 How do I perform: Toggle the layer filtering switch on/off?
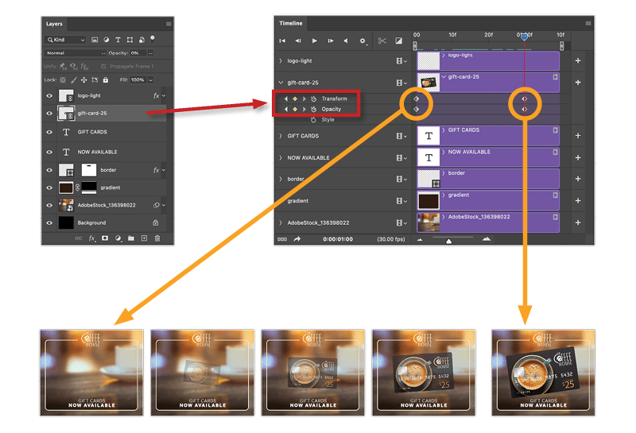[153, 39]
